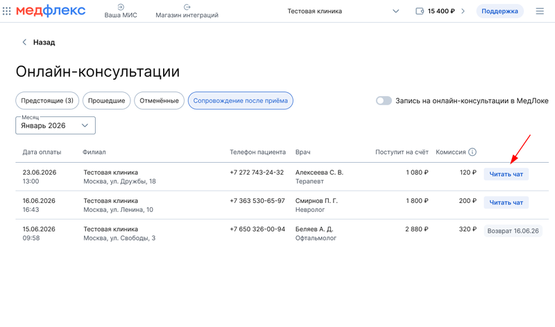This screenshot has width=555, height=327.
Task: Click the Ваша МИС arrow icon
Action: tap(121, 7)
